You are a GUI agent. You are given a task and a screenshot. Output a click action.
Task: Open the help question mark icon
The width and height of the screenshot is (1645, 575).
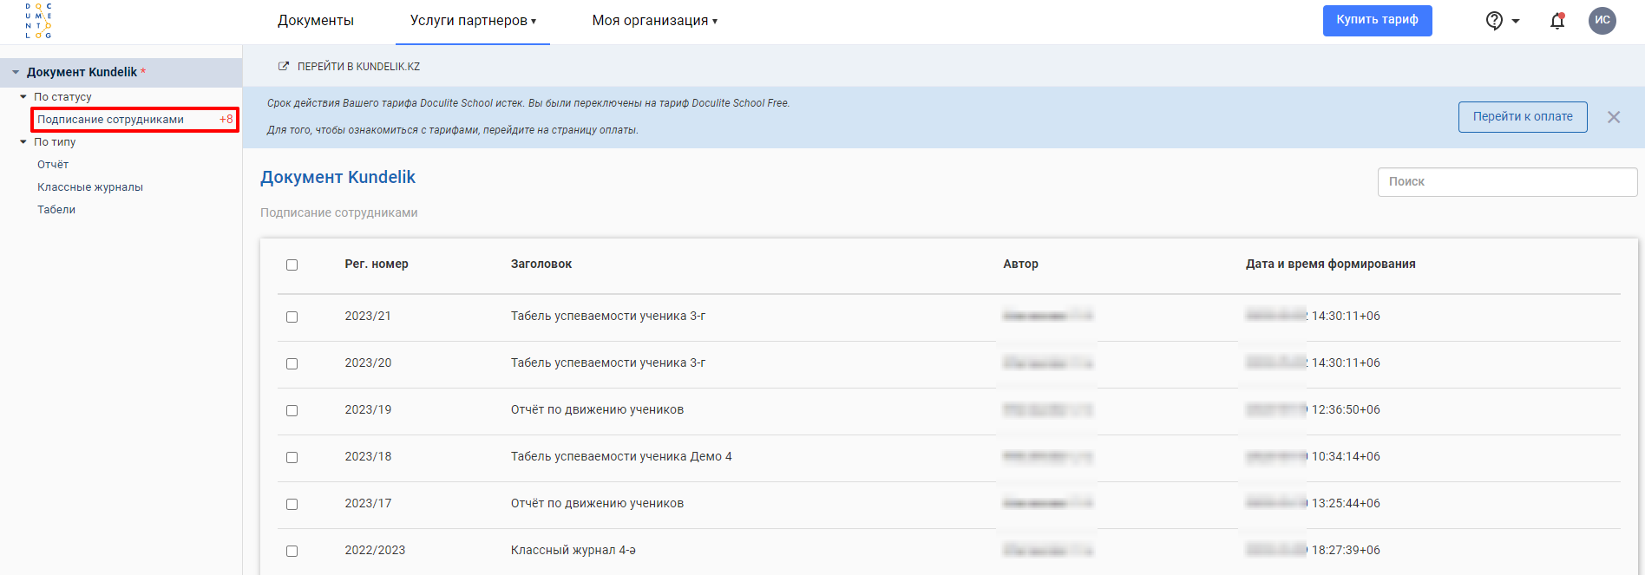pos(1494,21)
